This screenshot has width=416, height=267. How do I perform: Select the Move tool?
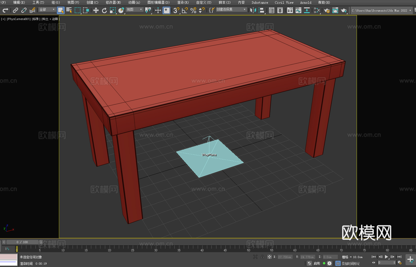96,10
